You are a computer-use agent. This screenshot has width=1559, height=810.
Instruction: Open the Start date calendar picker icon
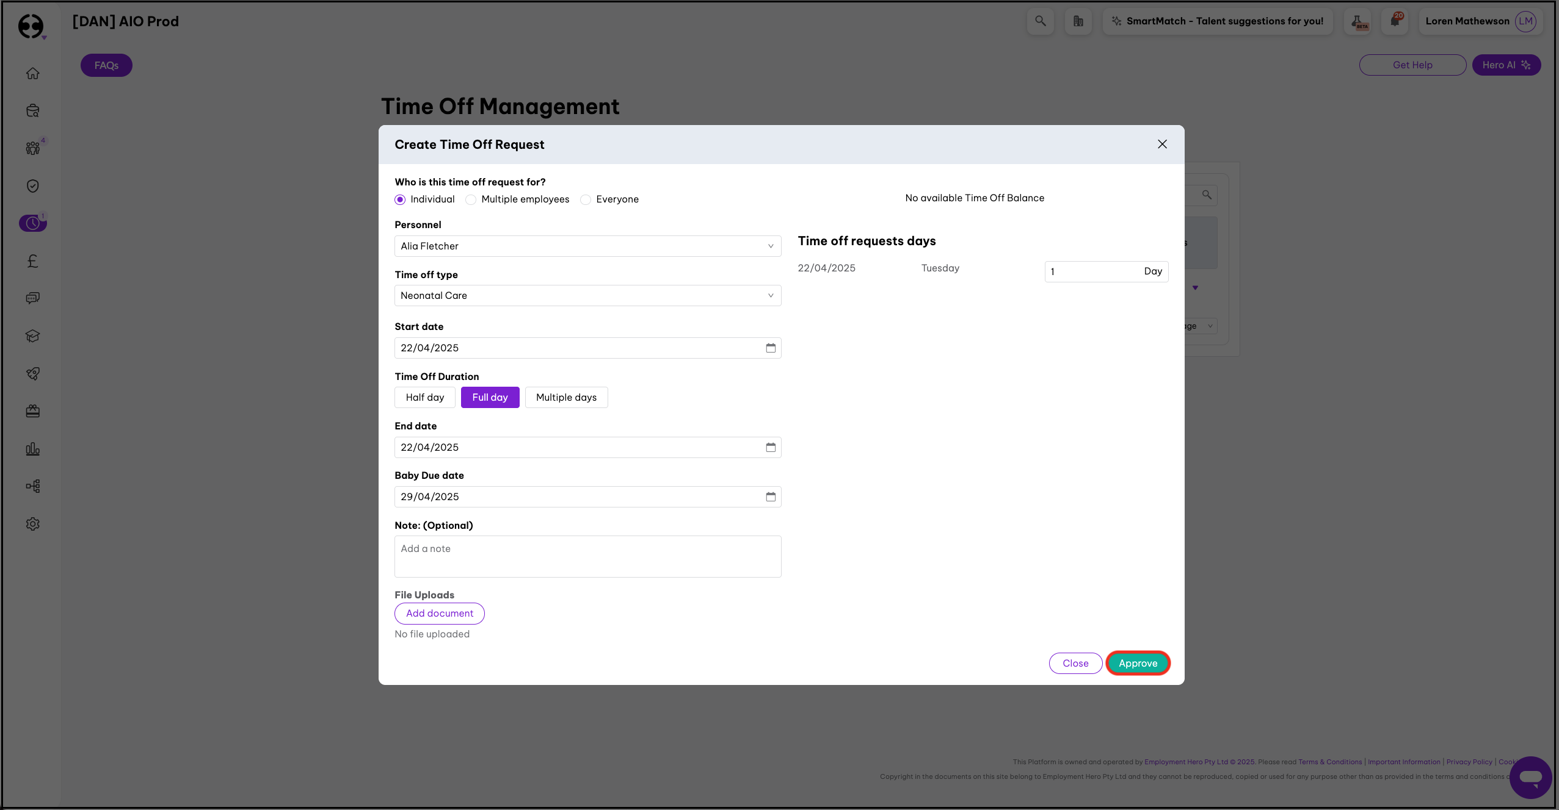tap(771, 348)
